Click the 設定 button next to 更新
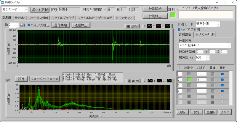 [x=196, y=112]
